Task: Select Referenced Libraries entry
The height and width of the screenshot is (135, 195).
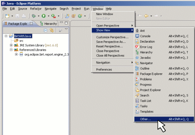Action: (x=33, y=50)
